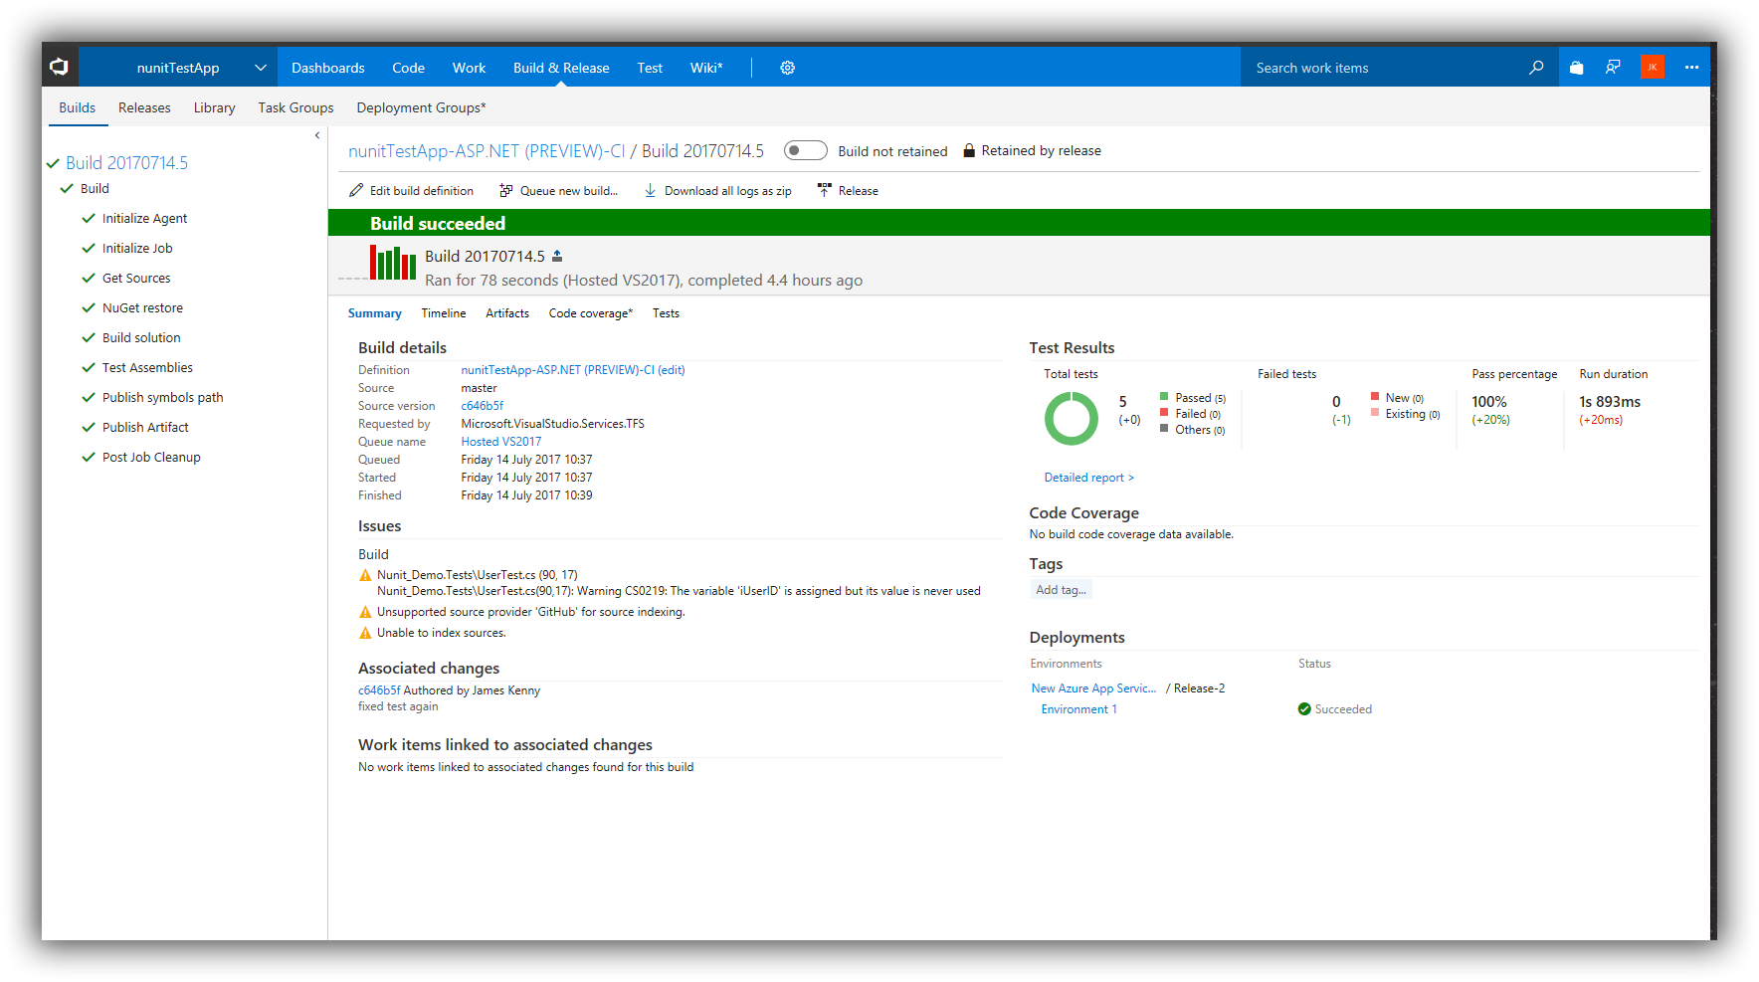Select the Post Job Cleanup step

151,457
